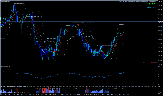Click the 177.700 level on the price scale
This screenshot has height=96, width=163.
(x=160, y=52)
